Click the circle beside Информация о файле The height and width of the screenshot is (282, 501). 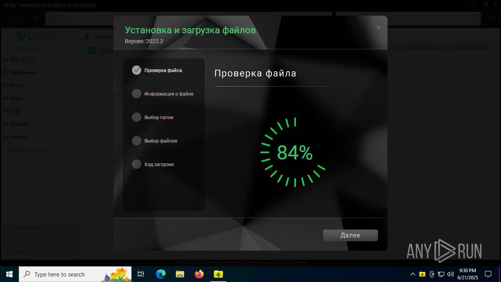click(x=137, y=94)
